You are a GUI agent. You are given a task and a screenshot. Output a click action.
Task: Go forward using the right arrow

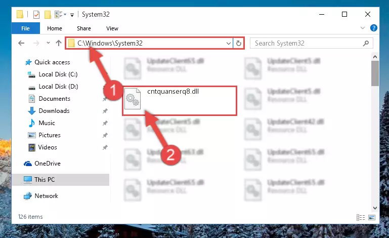[36, 43]
